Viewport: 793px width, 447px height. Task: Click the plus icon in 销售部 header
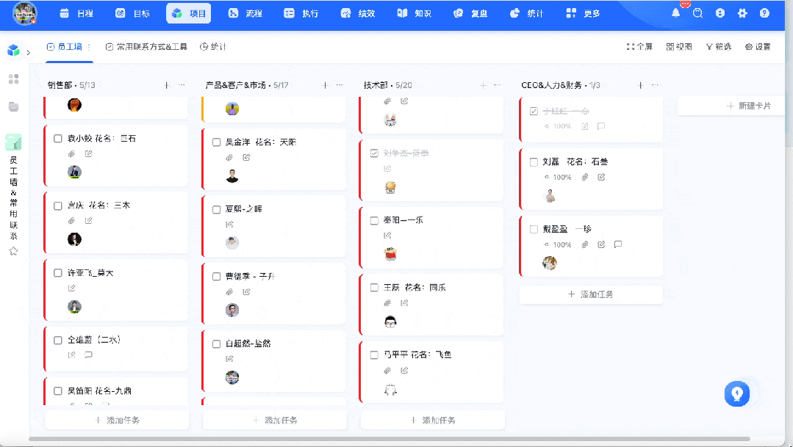coord(167,85)
